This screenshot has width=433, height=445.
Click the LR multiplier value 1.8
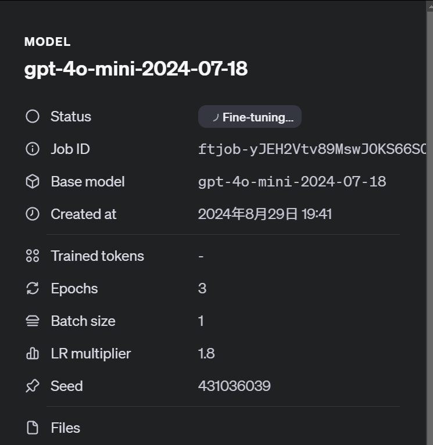point(206,354)
